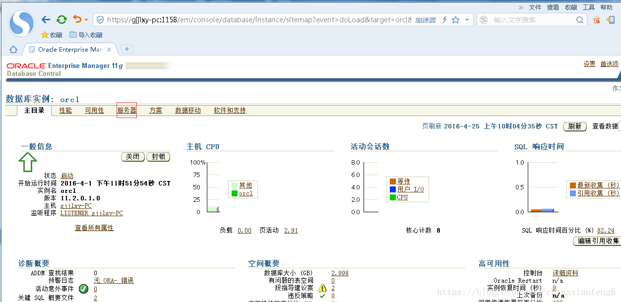The image size is (621, 302).
Task: Switch to the 方案 tab
Action: [156, 111]
